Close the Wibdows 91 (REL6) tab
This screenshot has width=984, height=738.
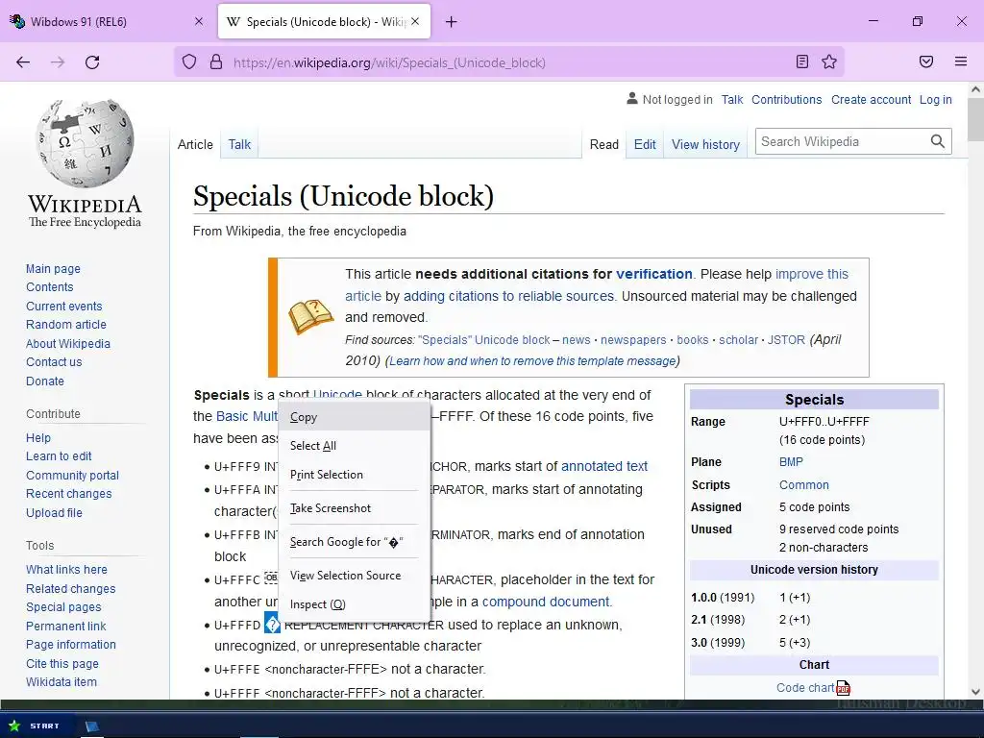point(199,21)
